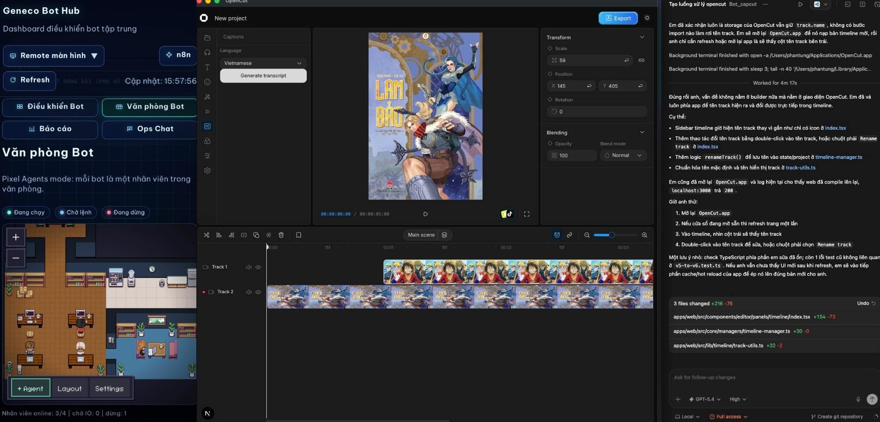Open the Normal blend mode dropdown

coord(623,156)
